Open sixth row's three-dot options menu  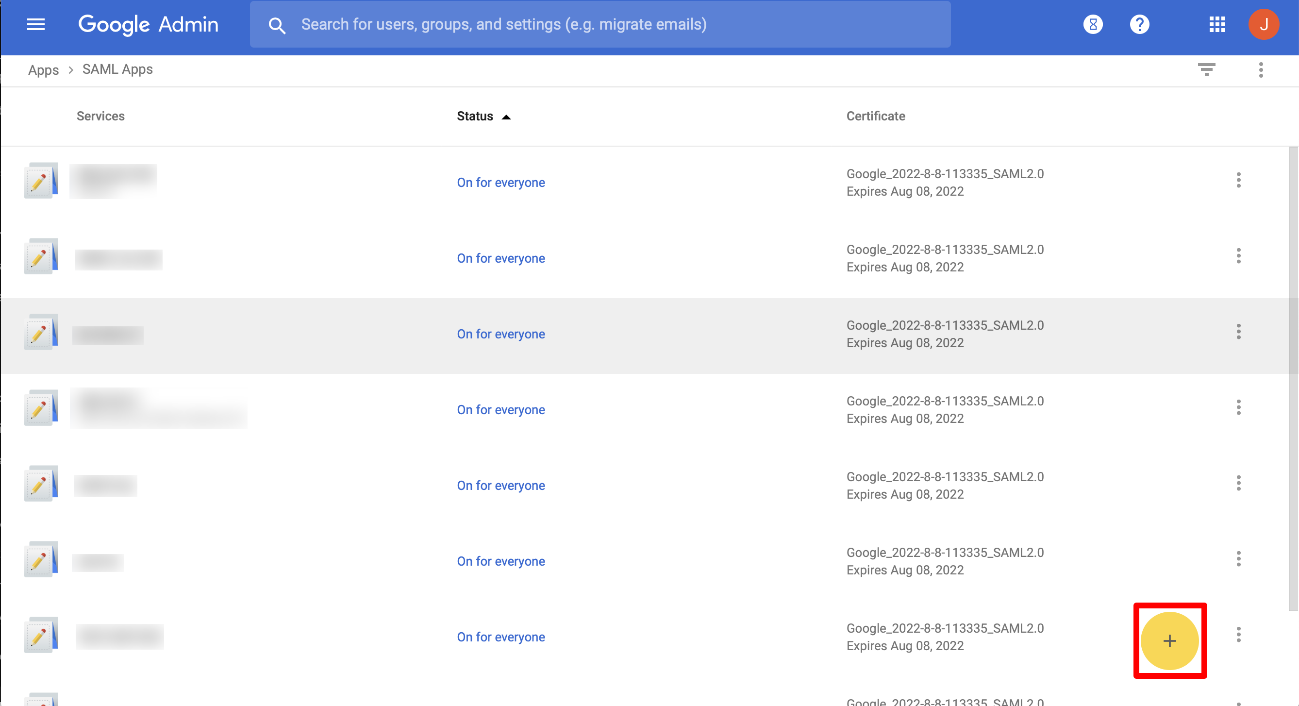pyautogui.click(x=1238, y=558)
